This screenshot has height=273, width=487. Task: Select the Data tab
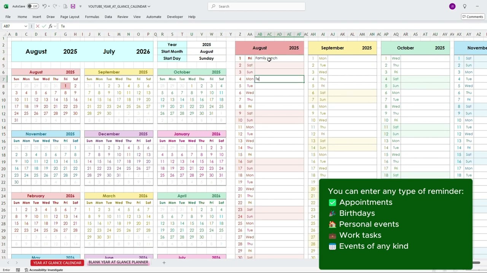[108, 17]
